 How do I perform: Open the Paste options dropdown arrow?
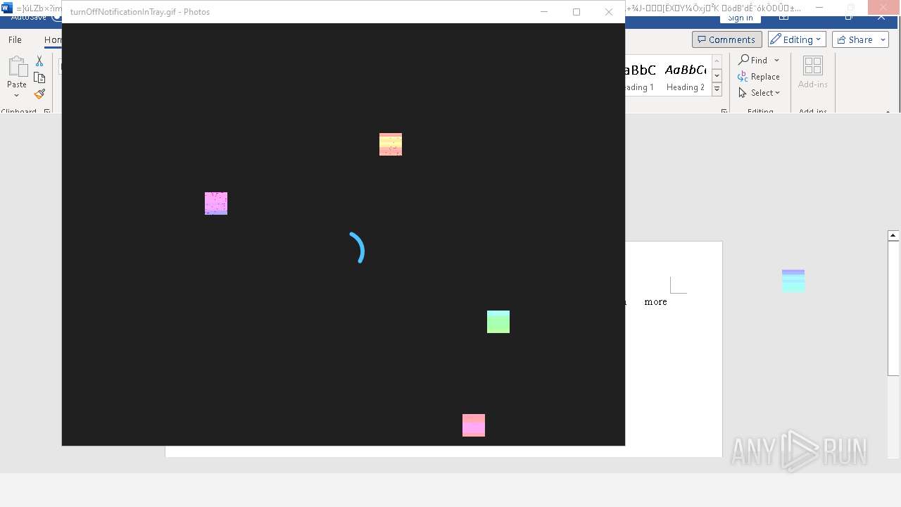tap(16, 95)
